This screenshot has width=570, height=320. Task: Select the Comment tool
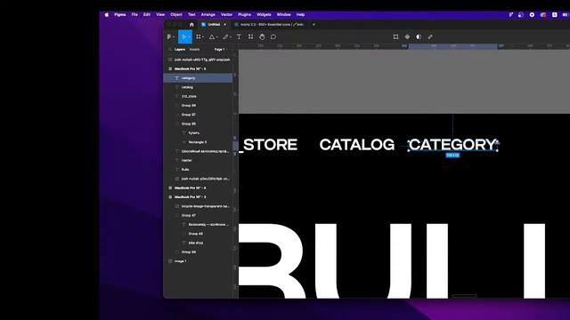click(273, 36)
